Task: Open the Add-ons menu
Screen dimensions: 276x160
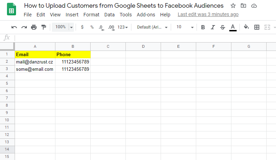Action: [146, 15]
